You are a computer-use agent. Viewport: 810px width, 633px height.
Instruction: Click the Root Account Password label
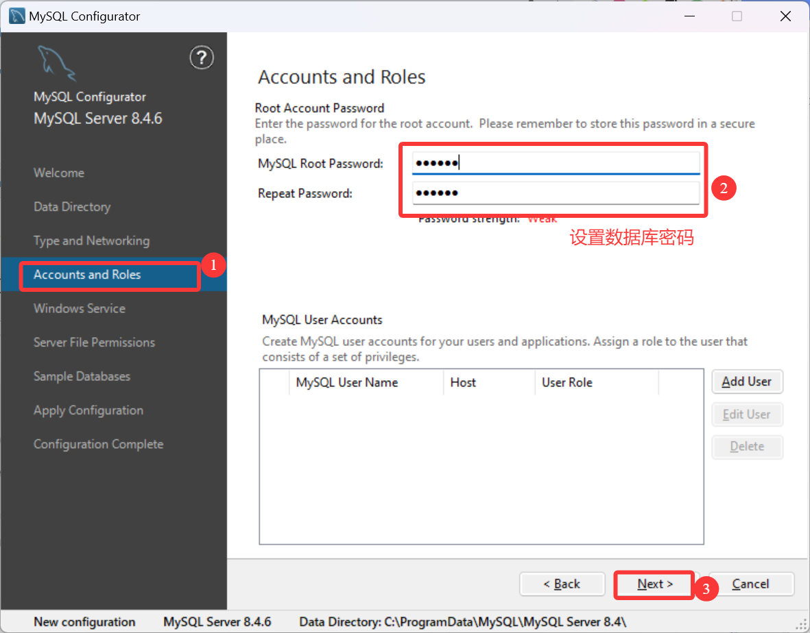[319, 108]
